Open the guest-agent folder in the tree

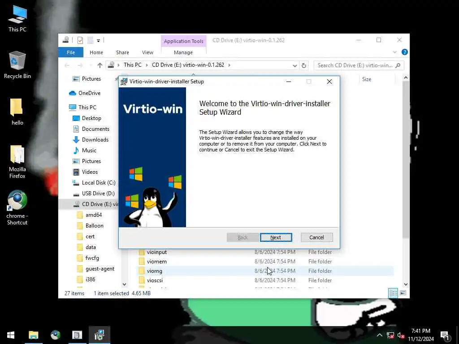tap(100, 269)
